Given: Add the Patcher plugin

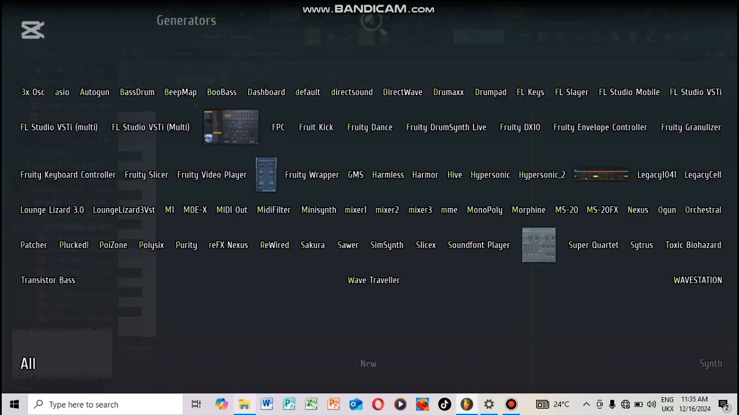Looking at the screenshot, I should pyautogui.click(x=34, y=245).
